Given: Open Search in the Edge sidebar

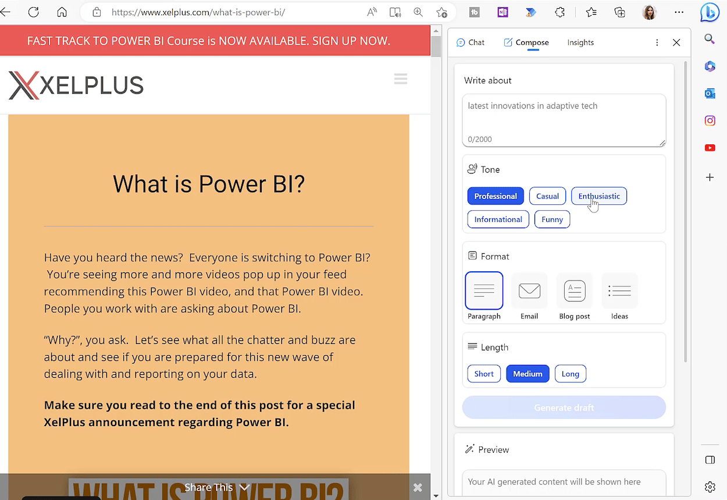Looking at the screenshot, I should (710, 39).
